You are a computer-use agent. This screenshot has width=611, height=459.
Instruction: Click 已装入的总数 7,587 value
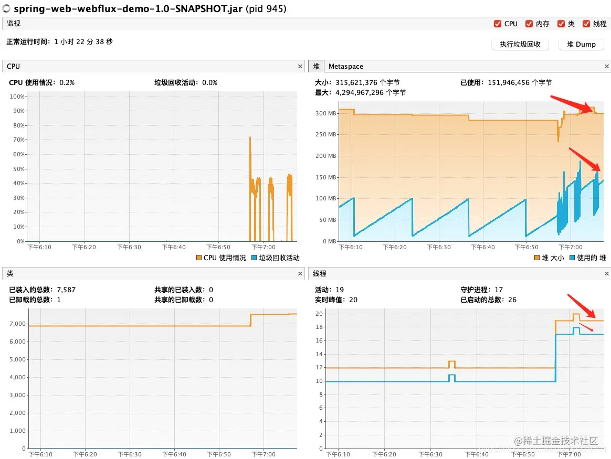(66, 290)
